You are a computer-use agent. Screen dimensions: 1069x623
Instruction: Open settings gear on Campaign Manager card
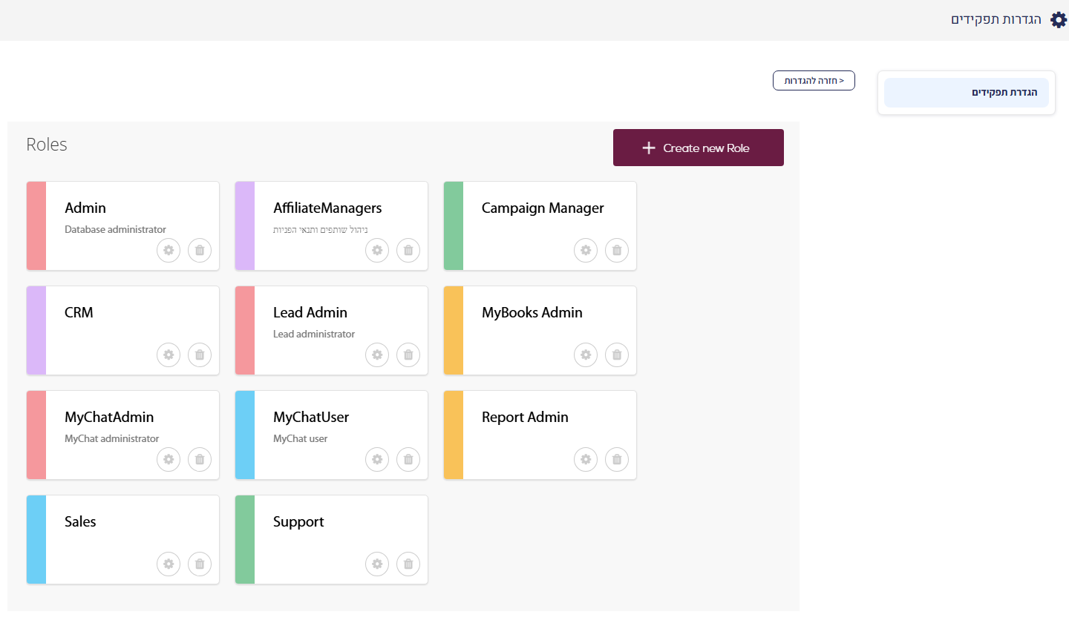tap(586, 251)
